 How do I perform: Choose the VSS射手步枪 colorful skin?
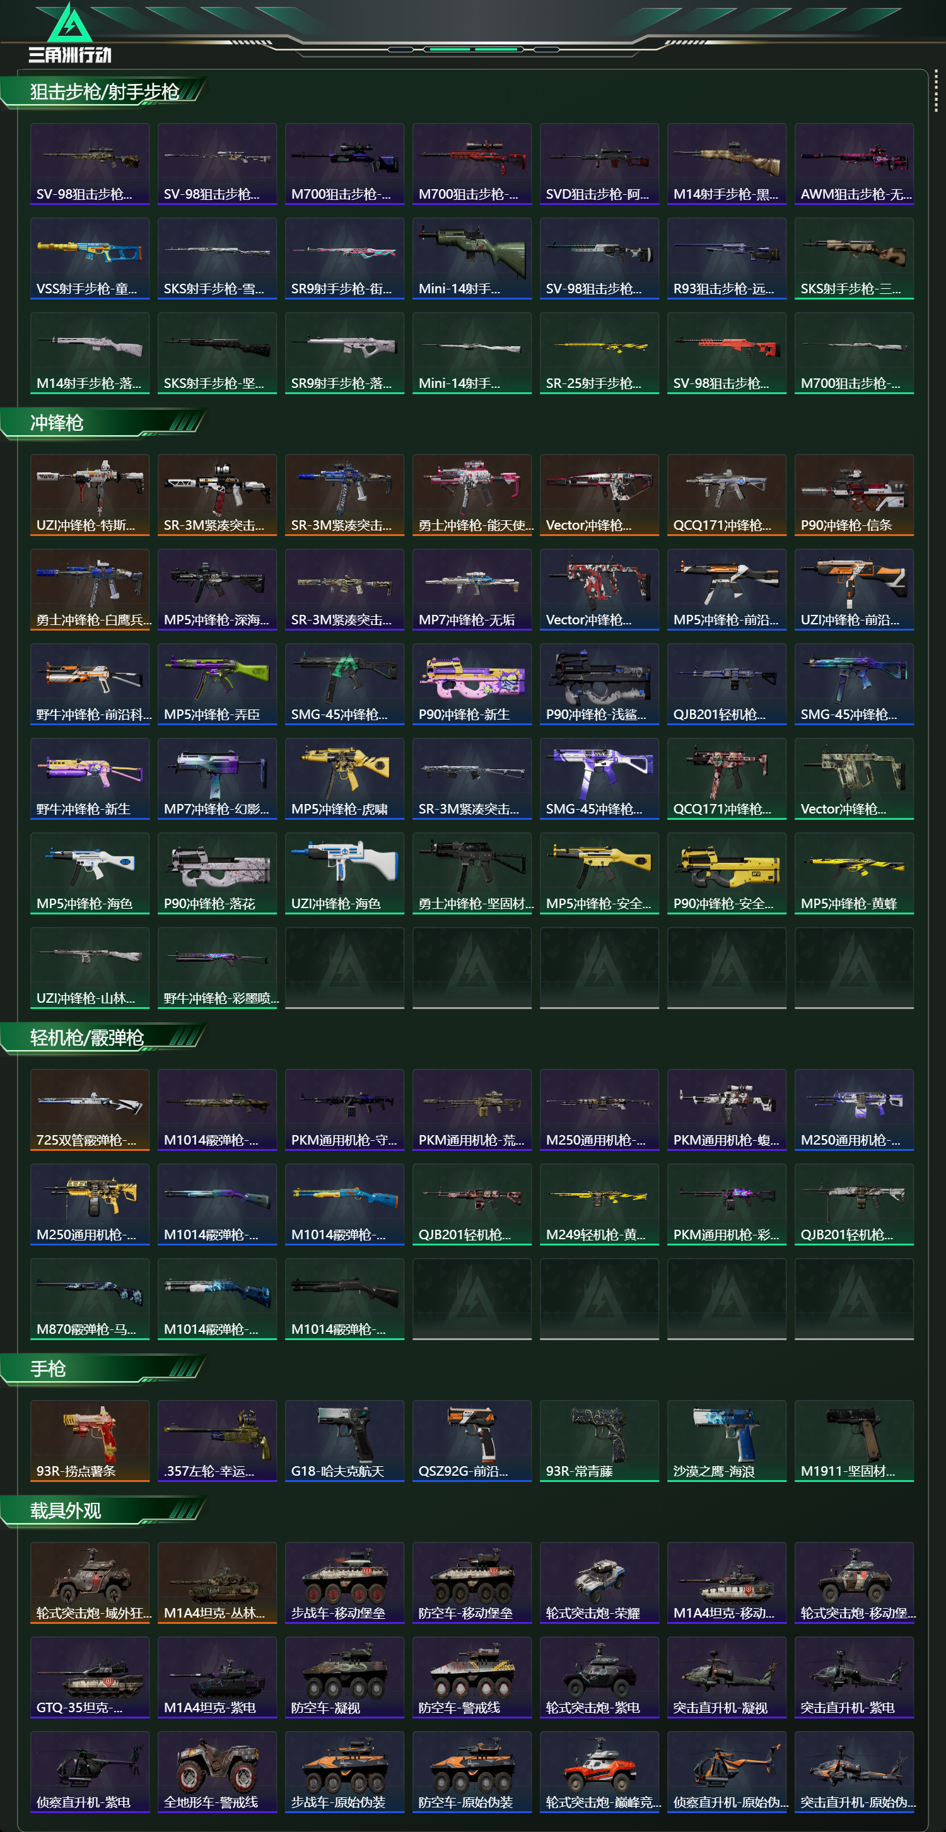click(x=90, y=258)
